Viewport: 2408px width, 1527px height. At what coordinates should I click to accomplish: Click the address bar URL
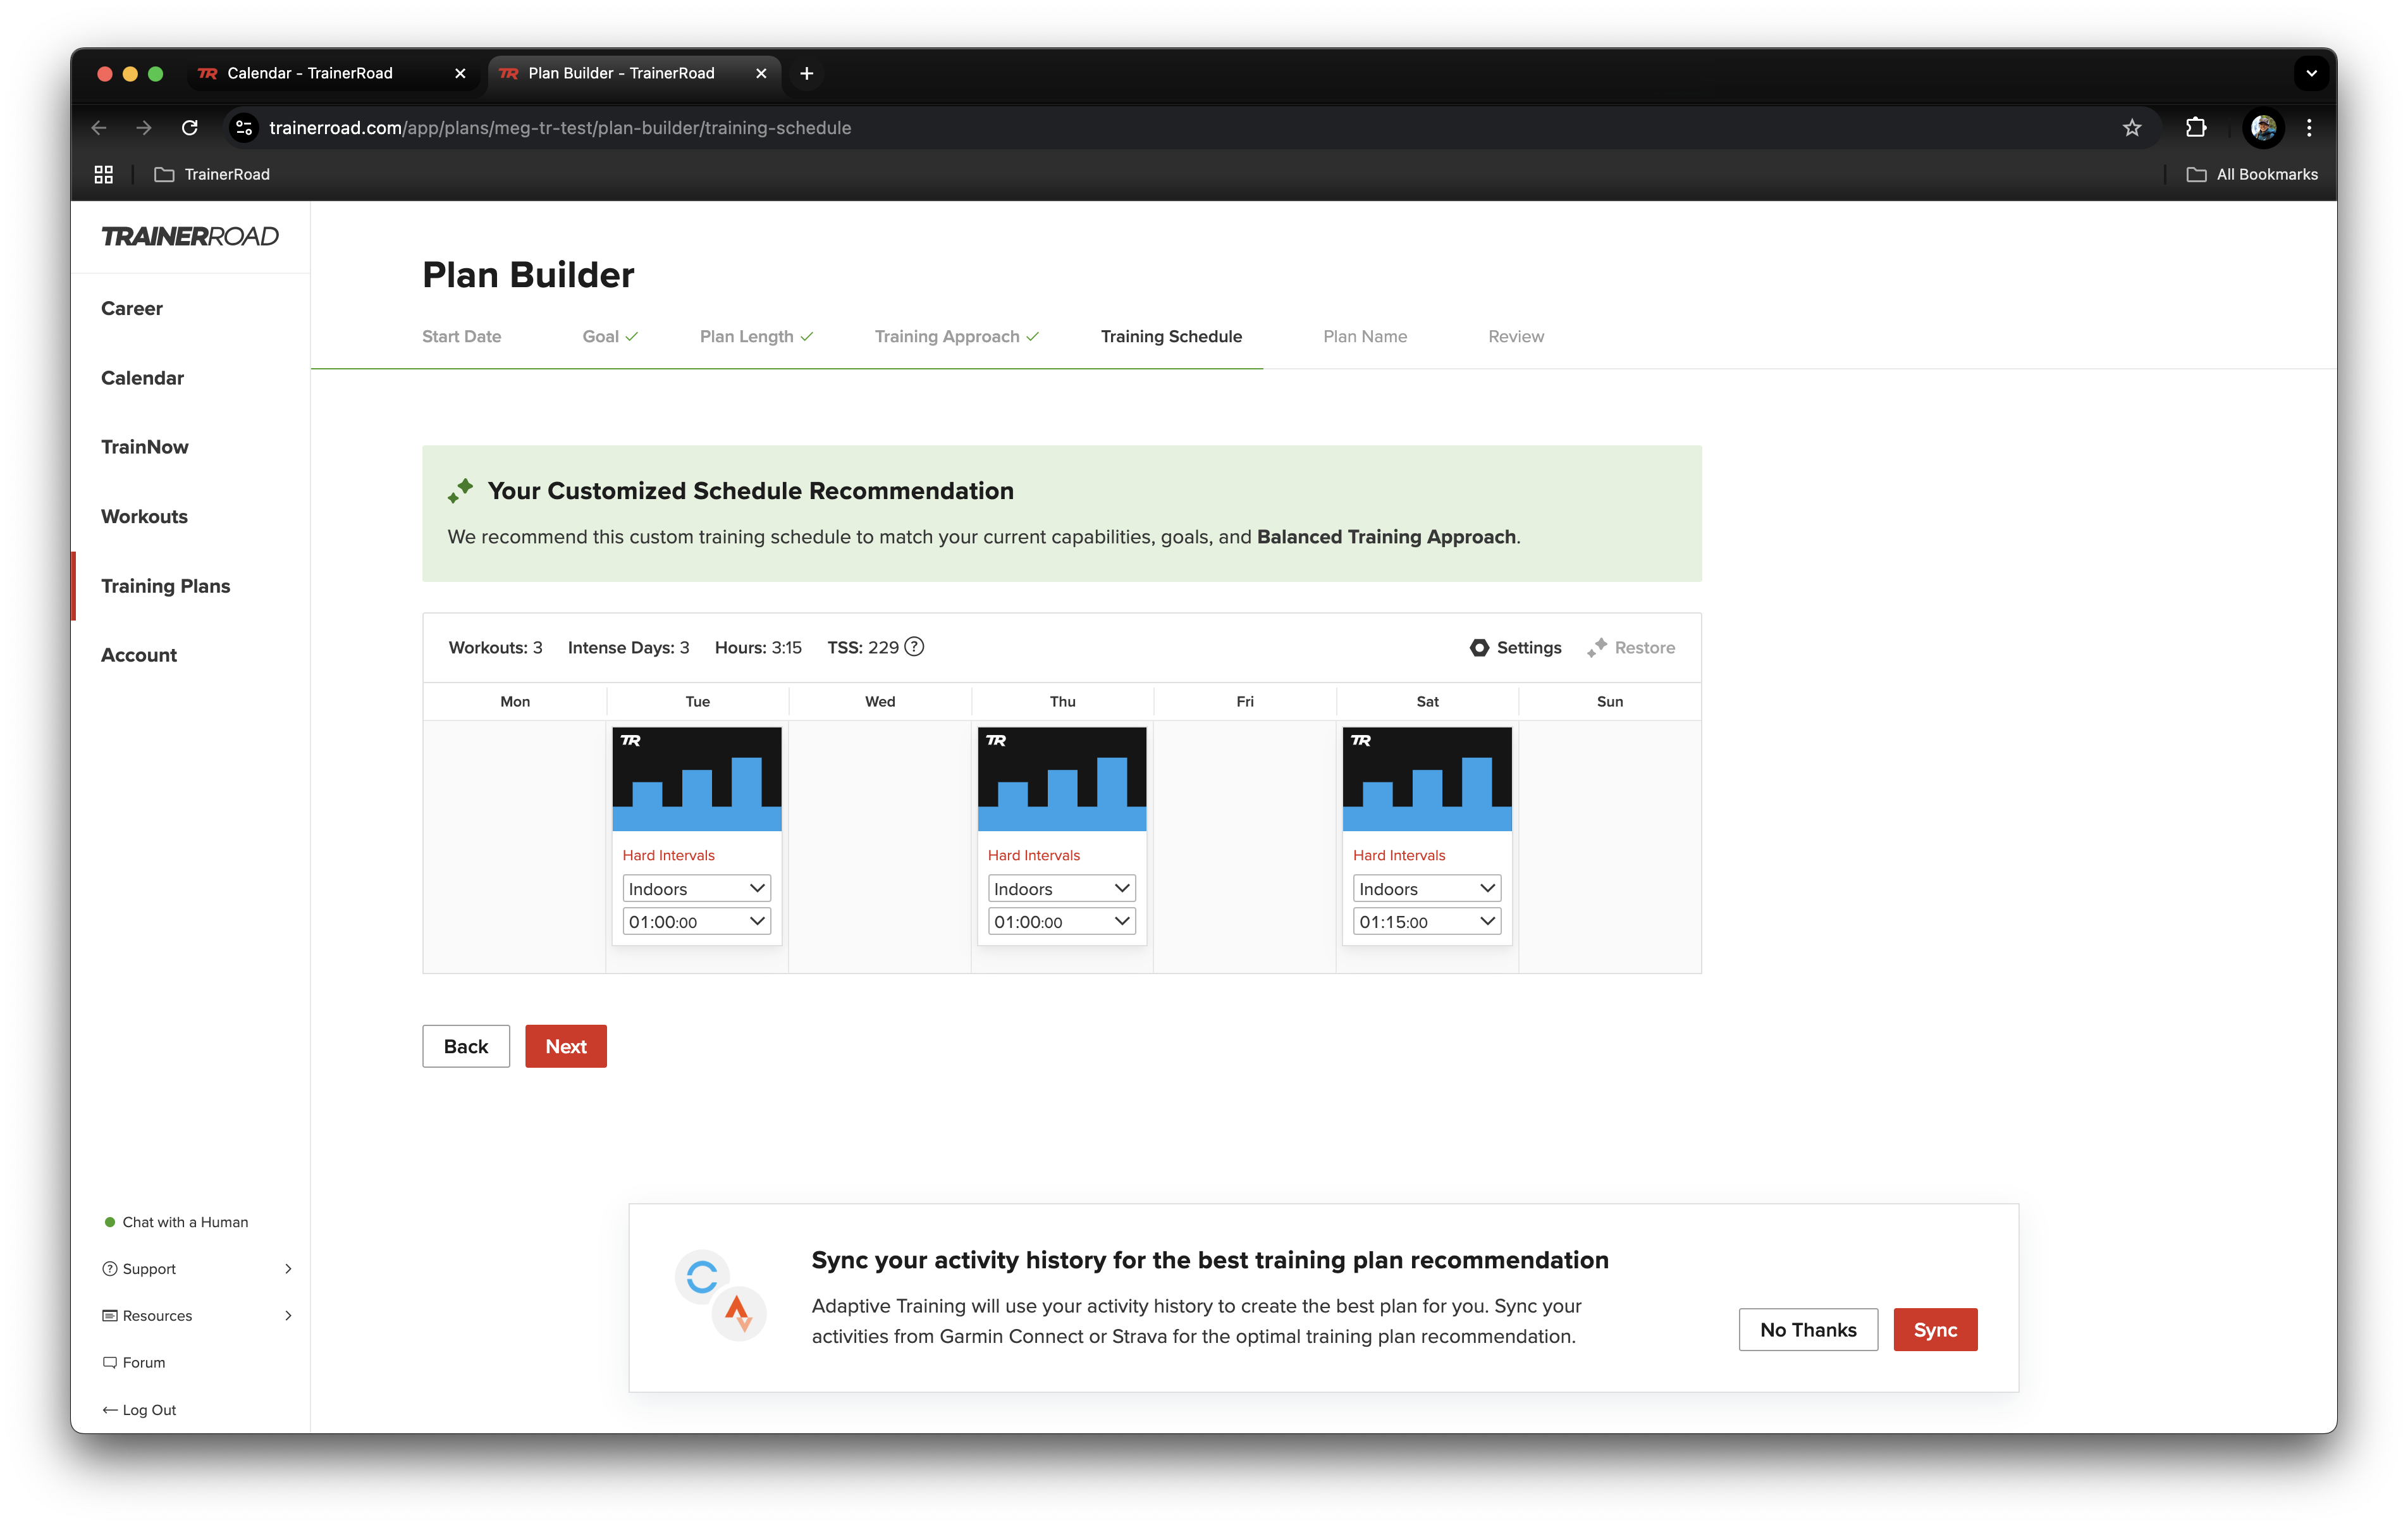coord(560,128)
